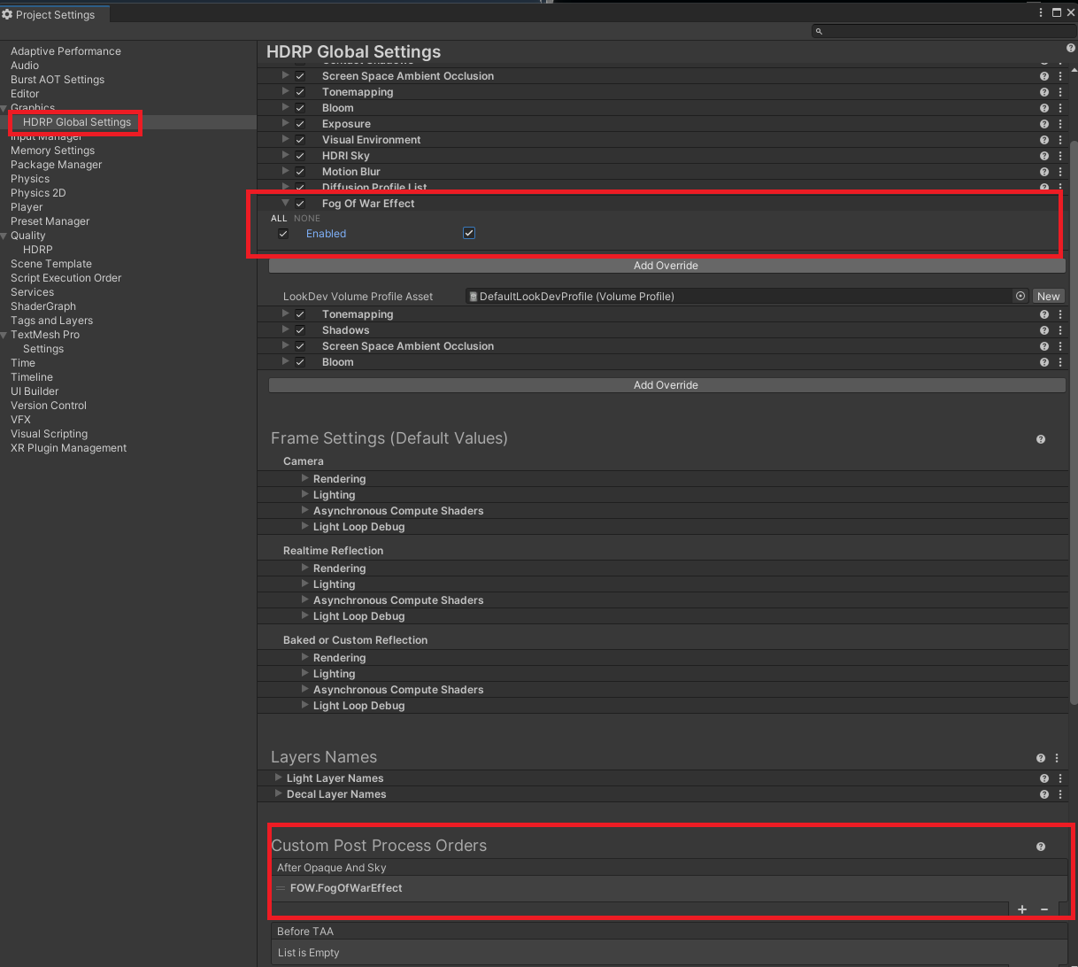
Task: Select the FOW.FogOfWarEffect list entry
Action: (x=669, y=888)
